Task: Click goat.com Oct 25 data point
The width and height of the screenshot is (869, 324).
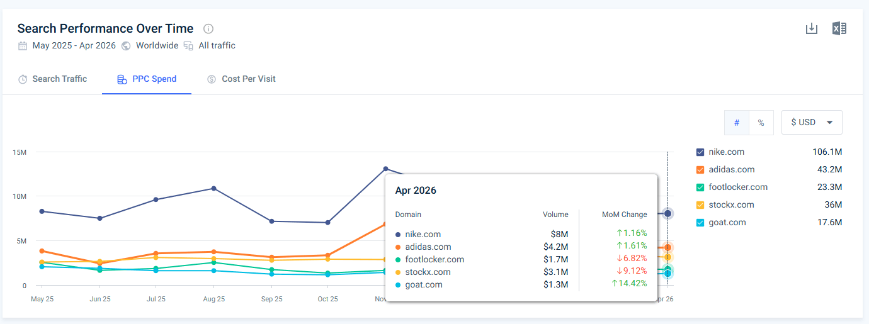Action: [328, 275]
